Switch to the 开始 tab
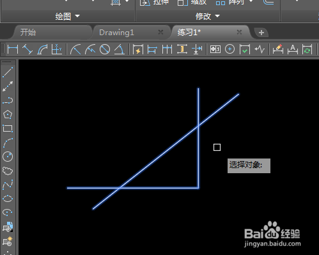319x255 pixels. point(28,33)
